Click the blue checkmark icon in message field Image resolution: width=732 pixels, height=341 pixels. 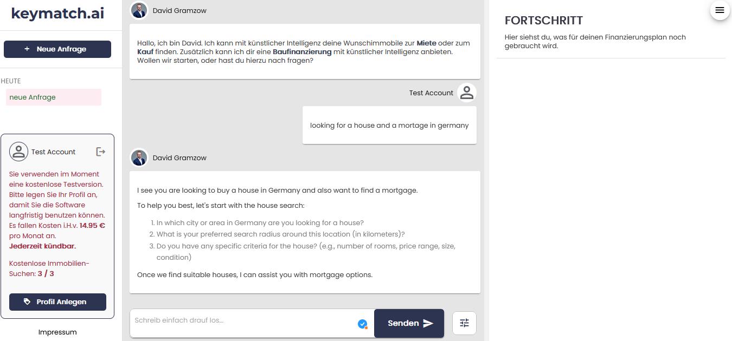362,324
